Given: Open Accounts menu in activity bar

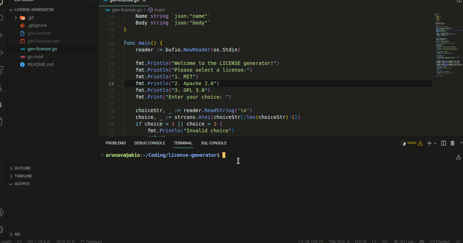Looking at the screenshot, I should pyautogui.click(x=1, y=212).
